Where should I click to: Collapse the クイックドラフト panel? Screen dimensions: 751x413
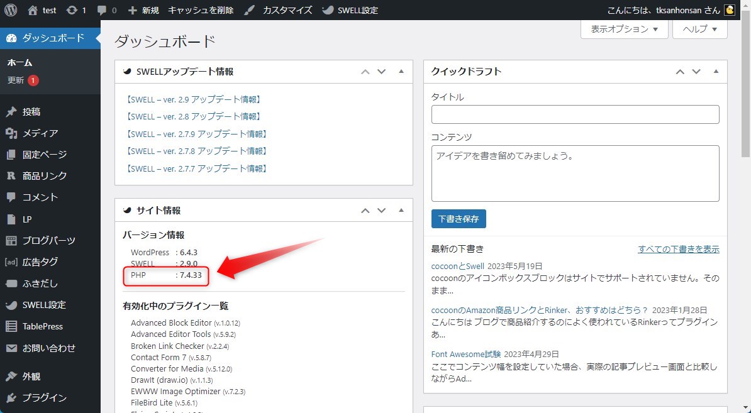click(x=716, y=72)
